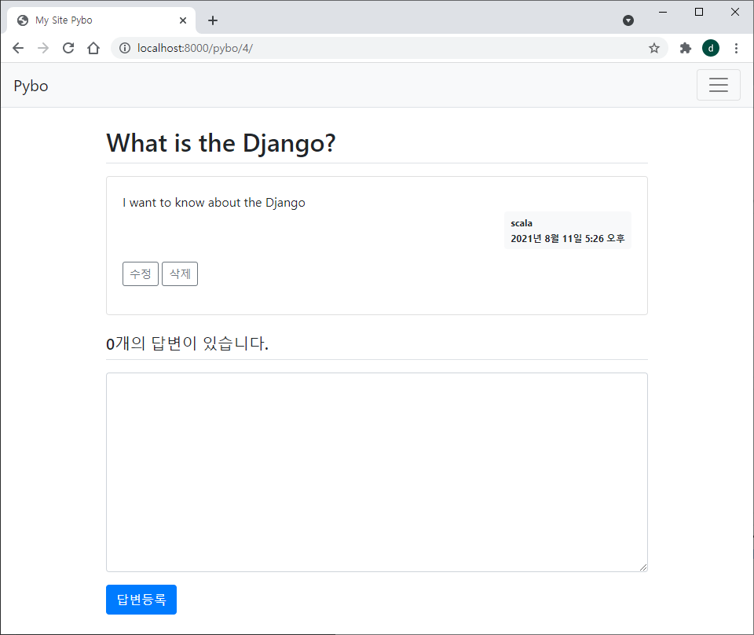Click the browser forward arrow
The width and height of the screenshot is (754, 635).
point(43,48)
